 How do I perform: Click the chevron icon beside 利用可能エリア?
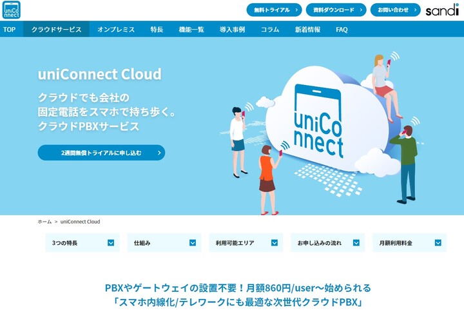(x=275, y=243)
